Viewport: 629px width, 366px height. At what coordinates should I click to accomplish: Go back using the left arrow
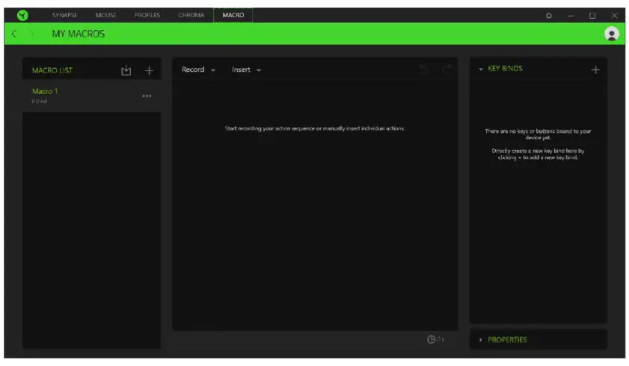(14, 34)
